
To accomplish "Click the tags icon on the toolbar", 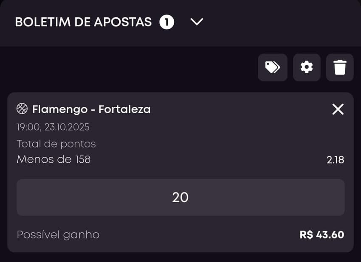I will 272,67.
